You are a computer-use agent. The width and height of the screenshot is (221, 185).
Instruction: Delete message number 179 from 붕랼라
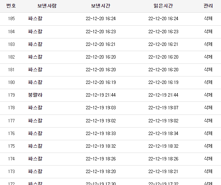pyautogui.click(x=208, y=95)
